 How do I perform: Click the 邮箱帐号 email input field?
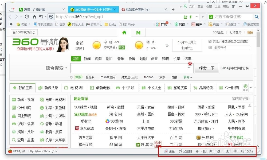point(231,48)
